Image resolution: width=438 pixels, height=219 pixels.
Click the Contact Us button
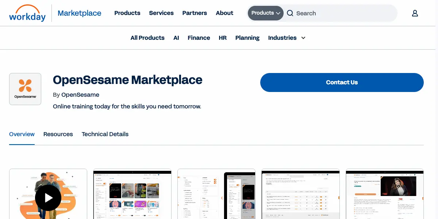pyautogui.click(x=342, y=82)
